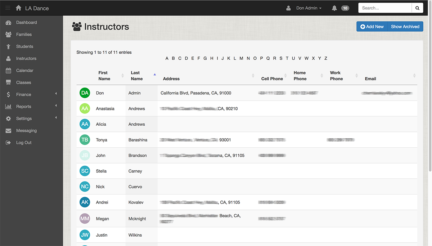The height and width of the screenshot is (246, 432).
Task: Go to Messaging in the sidebar
Action: click(26, 131)
